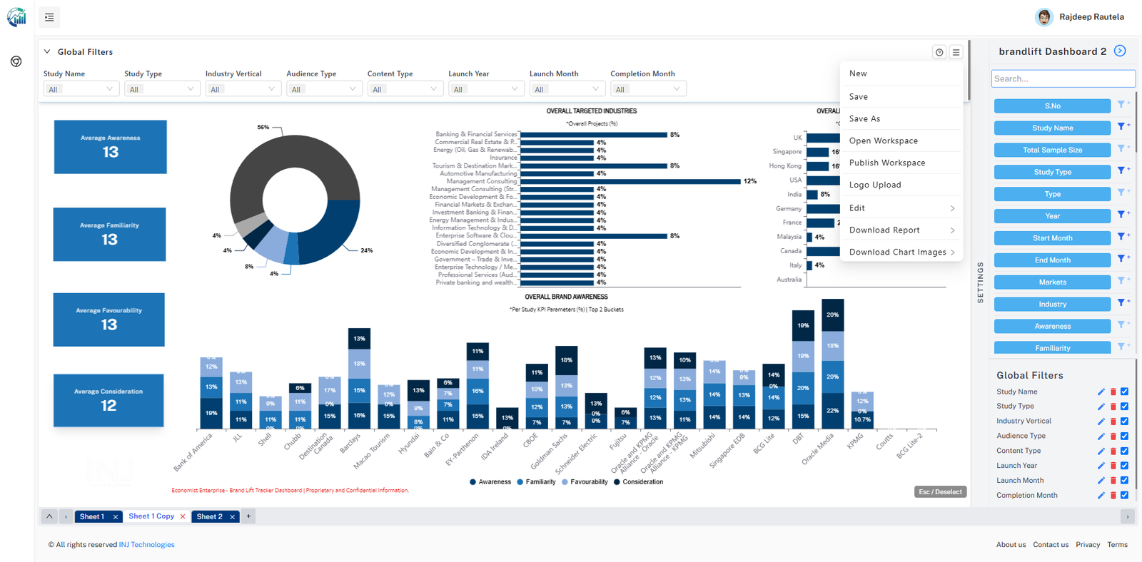The width and height of the screenshot is (1142, 562).
Task: Click the Average Awareness KPI card
Action: pyautogui.click(x=111, y=147)
